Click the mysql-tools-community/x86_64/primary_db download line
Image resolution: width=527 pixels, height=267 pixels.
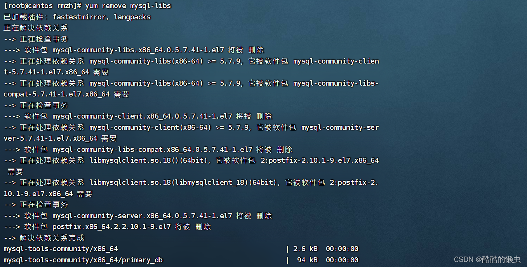point(83,260)
